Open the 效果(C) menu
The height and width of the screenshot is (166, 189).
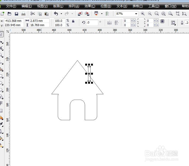tap(90, 6)
